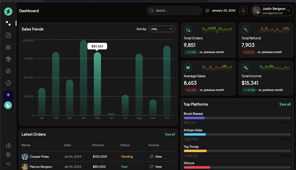Click Cooper Press avatar
This screenshot has height=170, width=296.
(x=25, y=157)
